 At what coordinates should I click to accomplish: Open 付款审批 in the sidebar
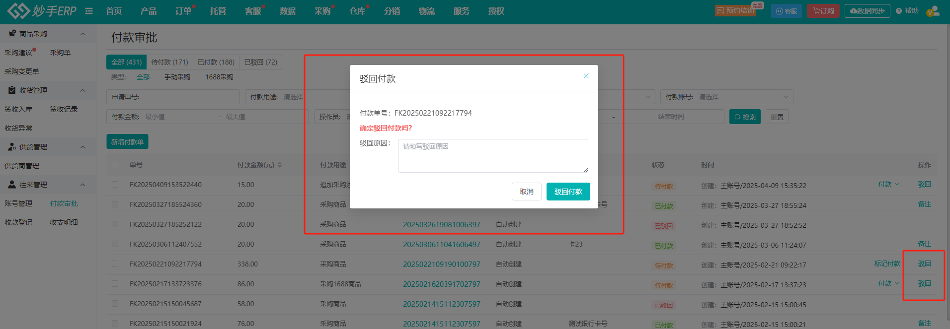pyautogui.click(x=64, y=203)
